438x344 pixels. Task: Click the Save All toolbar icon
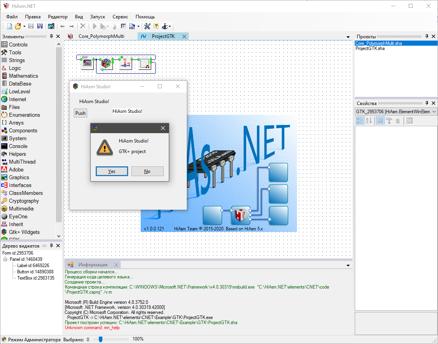click(x=40, y=26)
